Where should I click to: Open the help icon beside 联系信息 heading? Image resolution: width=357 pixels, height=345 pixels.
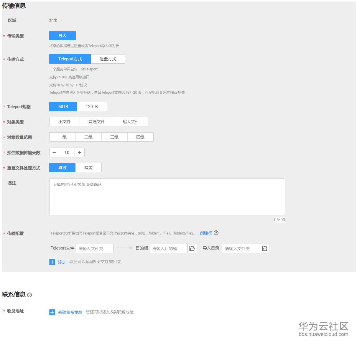pos(29,295)
